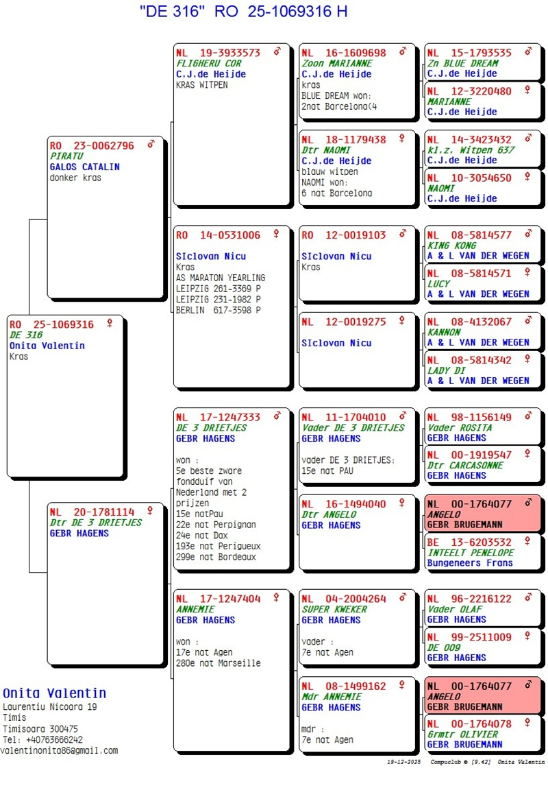Click the male symbol in FLIGHERU COR's box
The height and width of the screenshot is (788, 548).
[x=277, y=52]
